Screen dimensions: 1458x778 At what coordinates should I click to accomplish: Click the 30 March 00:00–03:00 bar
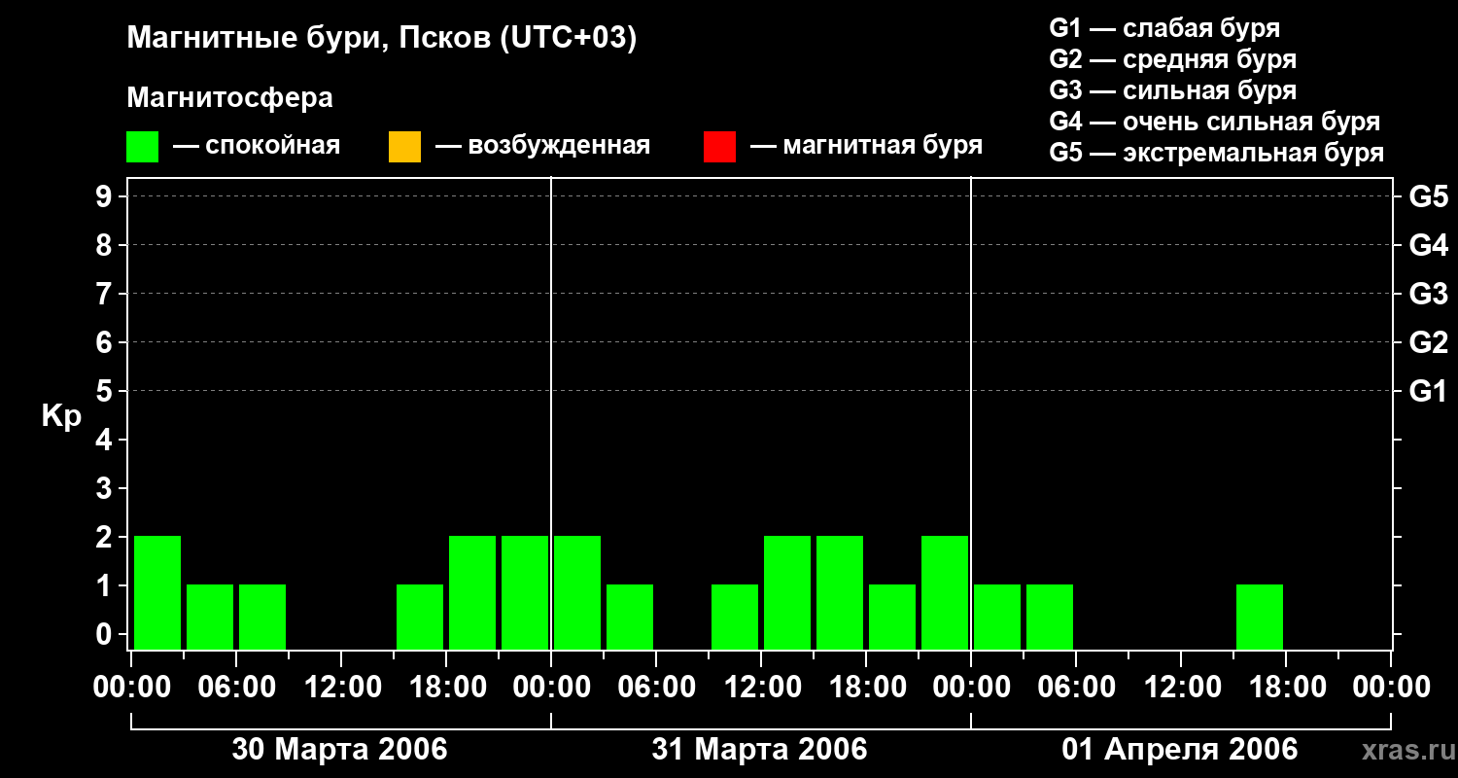tap(157, 592)
